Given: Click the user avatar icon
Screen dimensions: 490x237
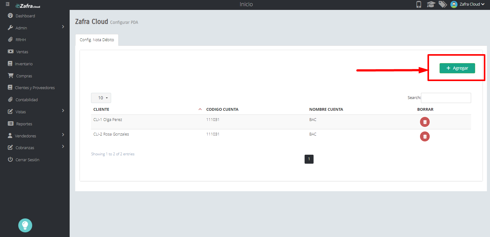Looking at the screenshot, I should 454,4.
